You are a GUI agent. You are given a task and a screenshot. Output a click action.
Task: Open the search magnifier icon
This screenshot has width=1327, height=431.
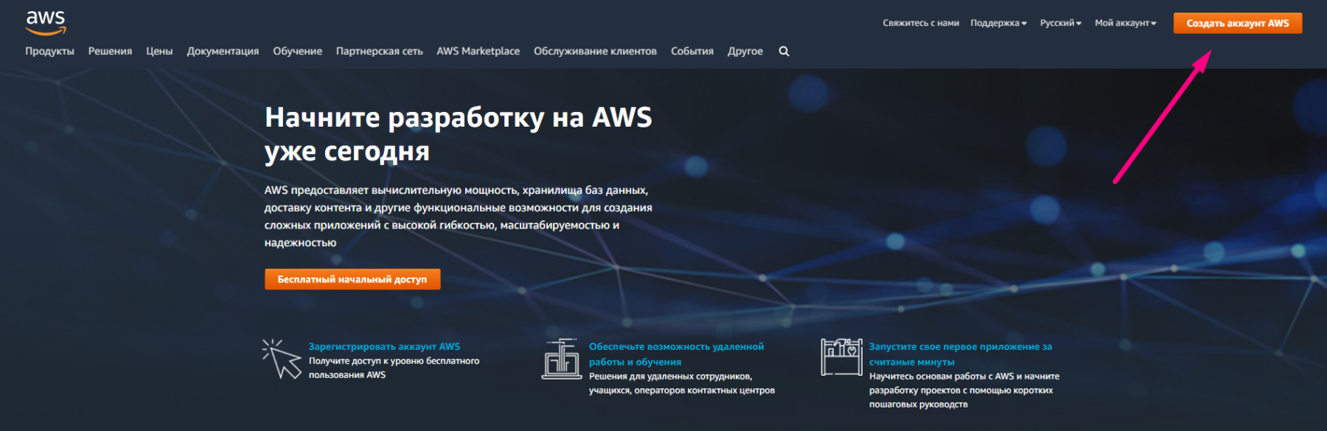point(784,51)
